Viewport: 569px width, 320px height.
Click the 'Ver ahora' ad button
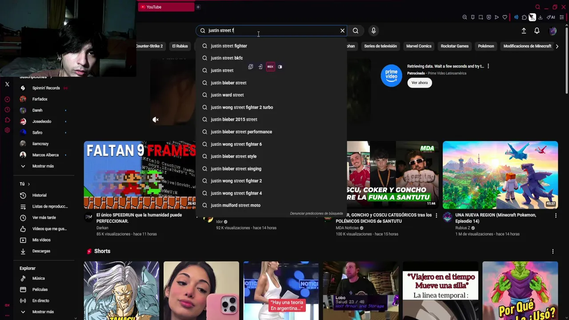[x=419, y=83]
